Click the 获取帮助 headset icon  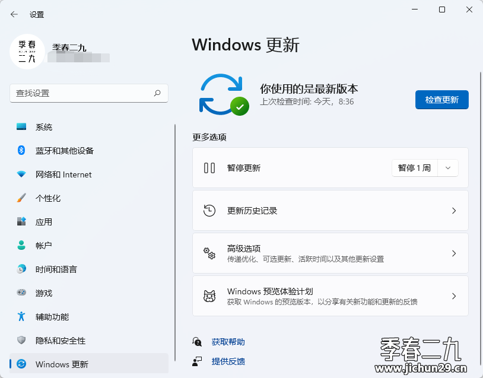click(197, 342)
